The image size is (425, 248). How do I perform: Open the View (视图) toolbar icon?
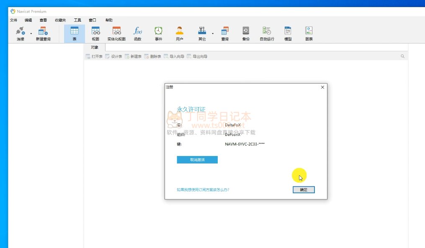(95, 33)
